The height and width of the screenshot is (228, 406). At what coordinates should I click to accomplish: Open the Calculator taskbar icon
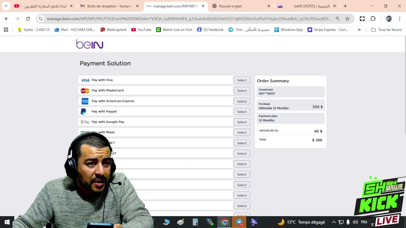195,222
